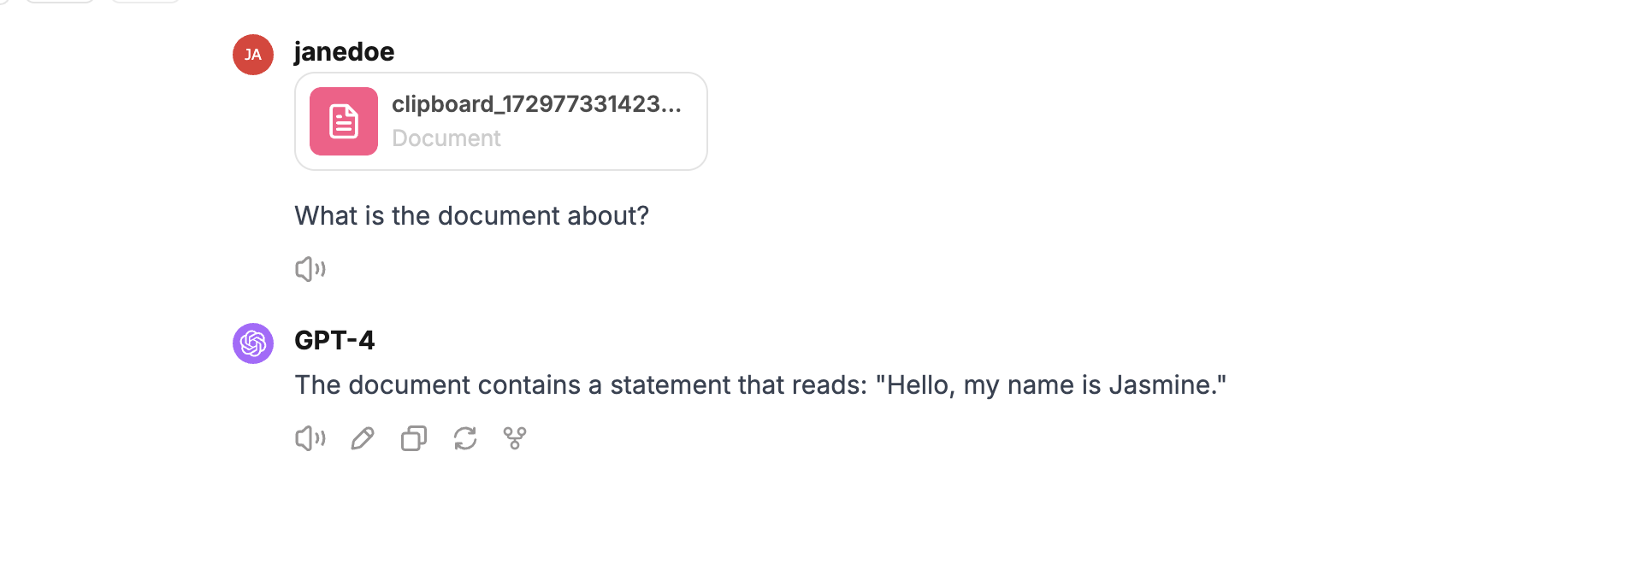Click empty space right of "Document" in attachment card
This screenshot has width=1625, height=569.
tap(599, 138)
